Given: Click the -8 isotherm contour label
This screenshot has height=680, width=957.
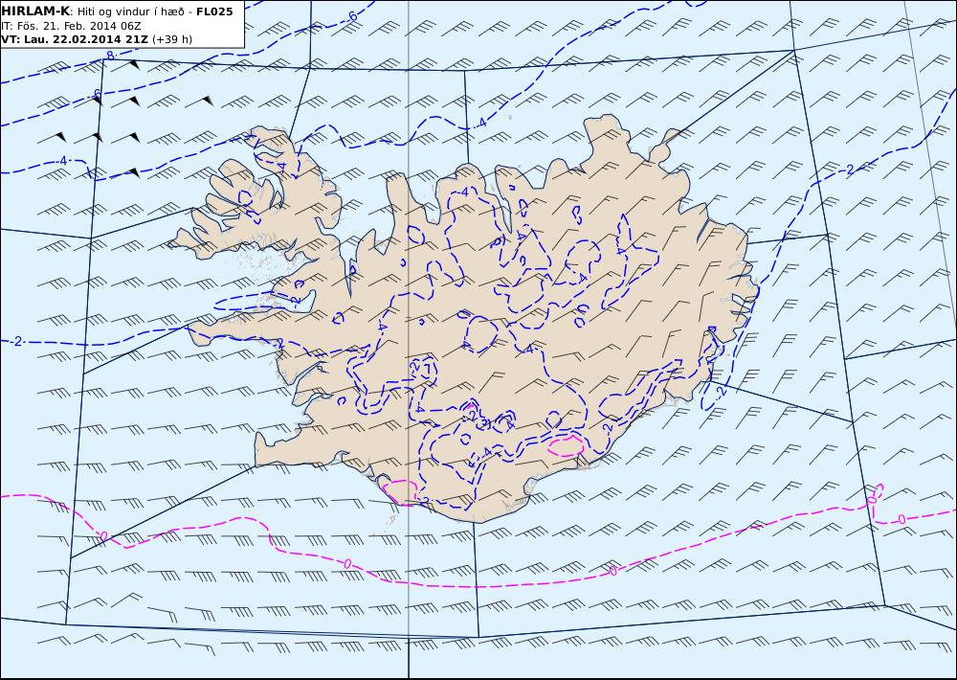Looking at the screenshot, I should click(x=109, y=57).
